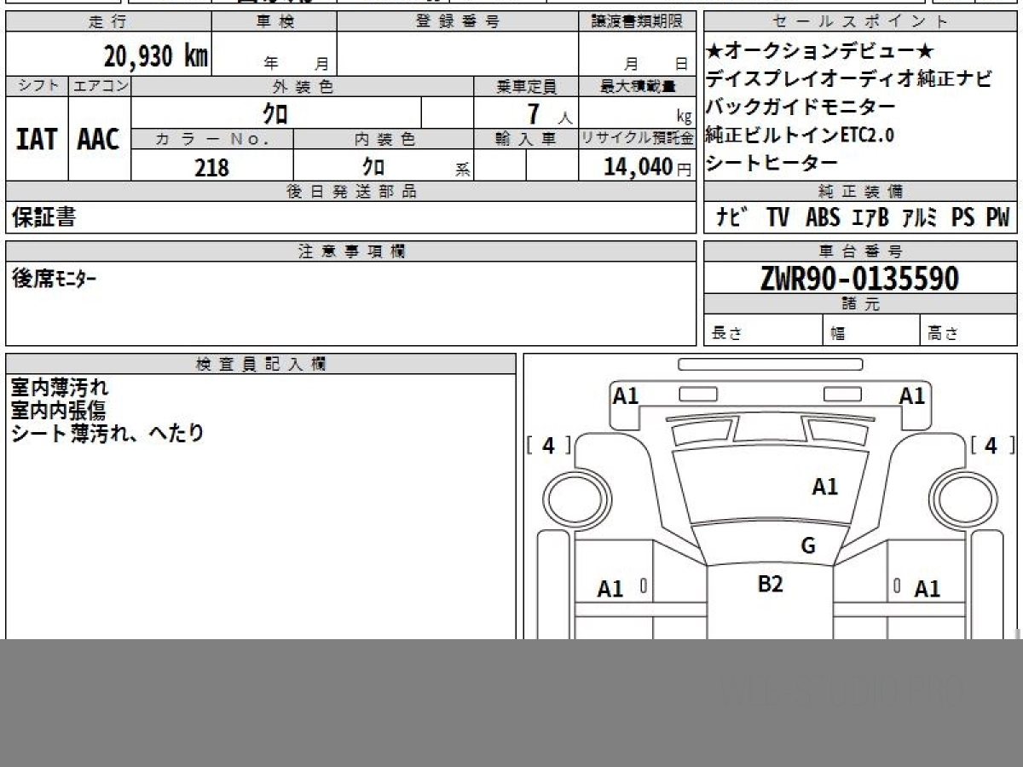
Task: Click the クロ value under 外装色
Action: 275,112
